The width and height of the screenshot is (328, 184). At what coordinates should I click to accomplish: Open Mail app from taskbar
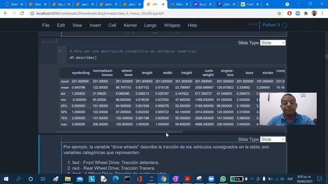point(80,179)
